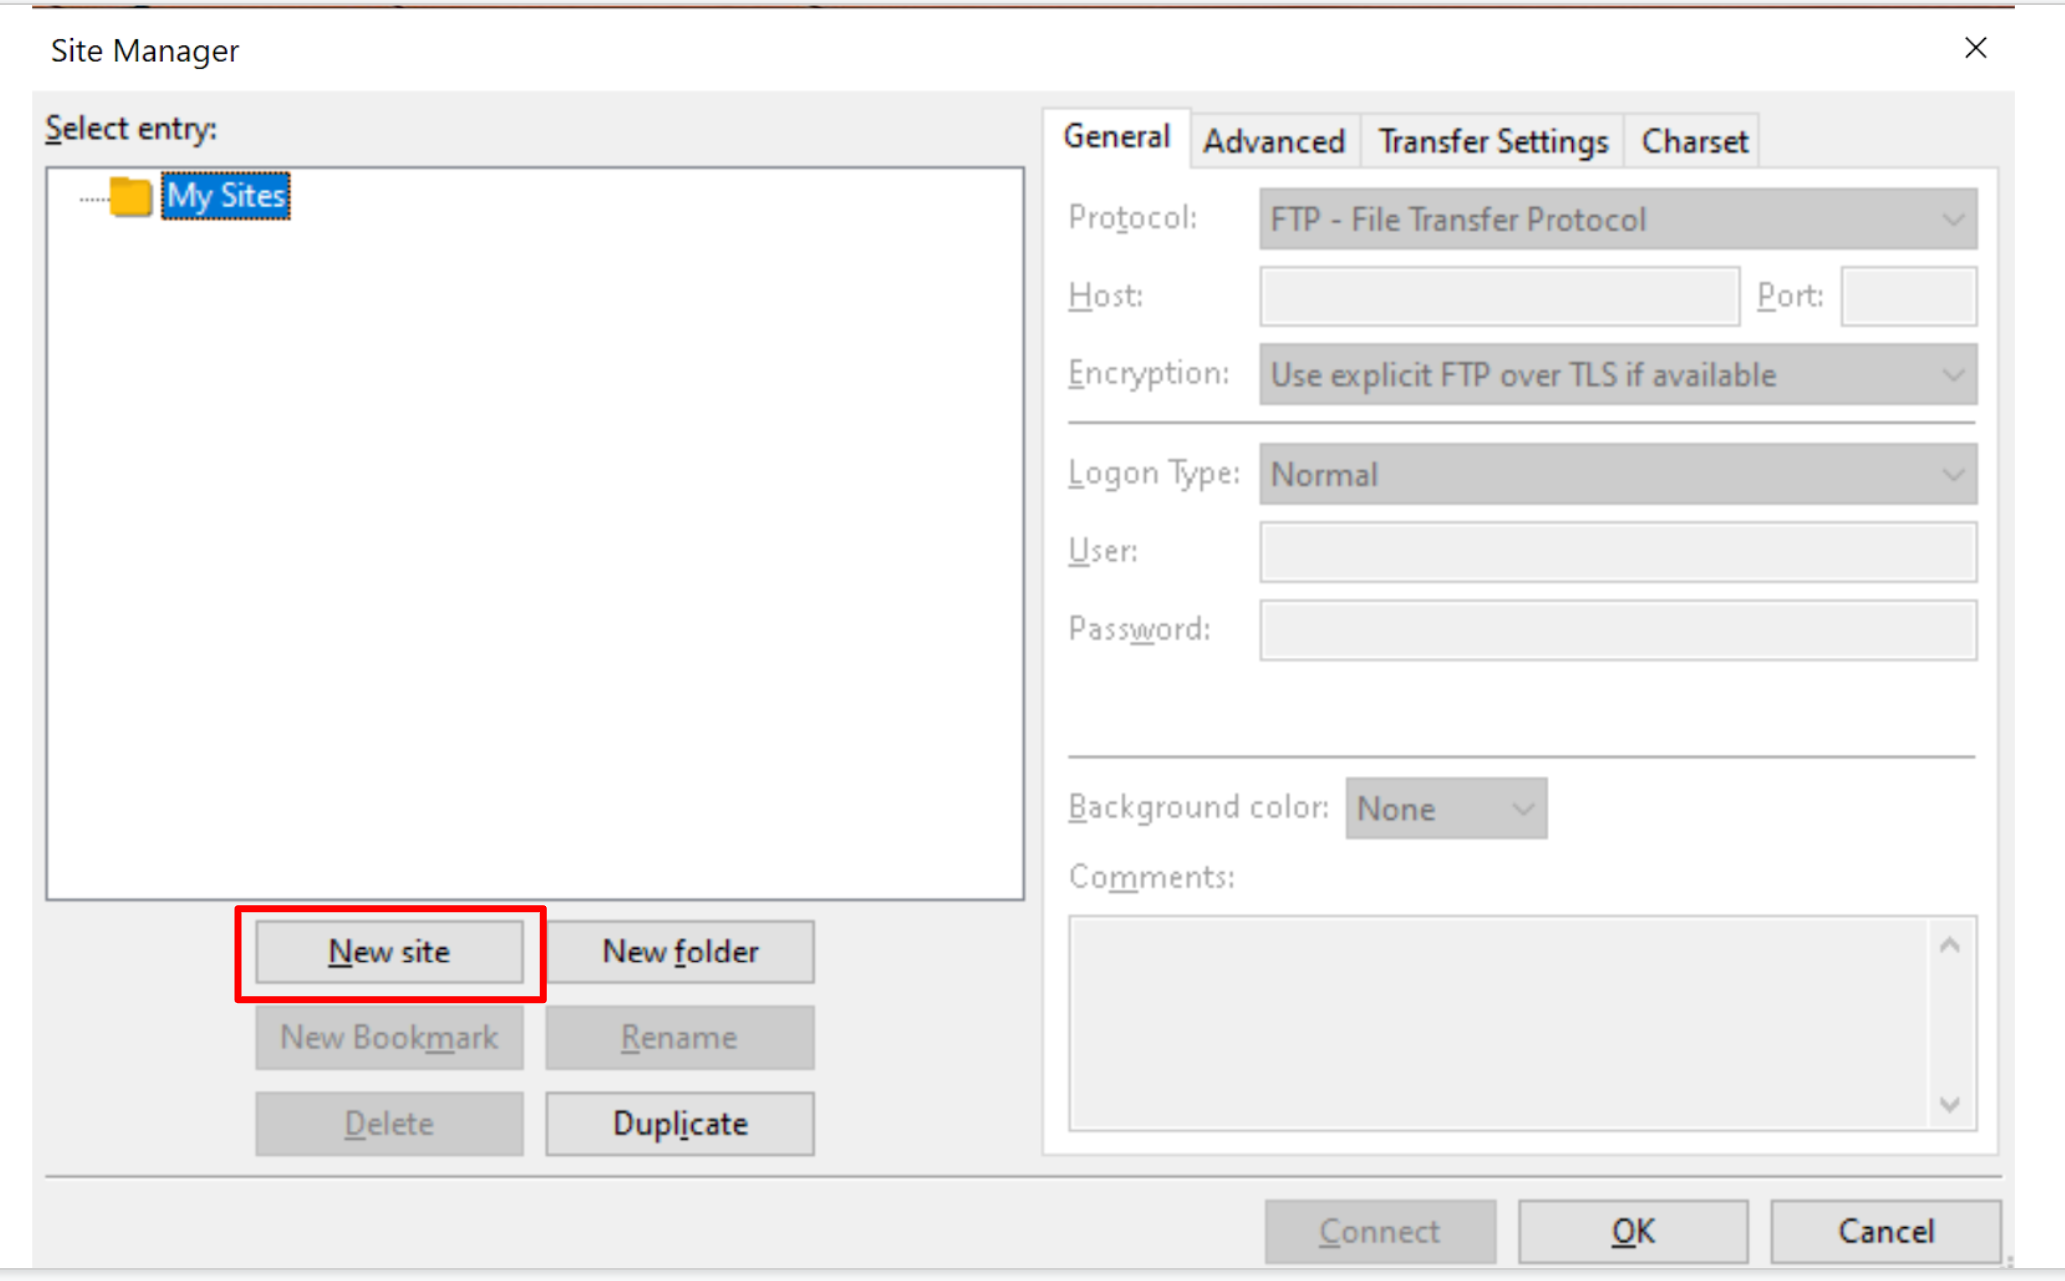2065x1281 pixels.
Task: Switch to the Transfer Settings tab
Action: point(1493,141)
